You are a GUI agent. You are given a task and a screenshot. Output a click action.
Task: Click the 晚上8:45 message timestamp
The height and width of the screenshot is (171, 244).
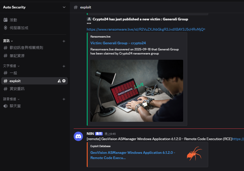click(110, 134)
